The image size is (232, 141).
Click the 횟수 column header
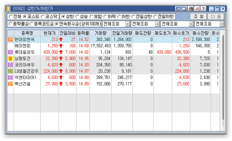pyautogui.click(x=215, y=33)
